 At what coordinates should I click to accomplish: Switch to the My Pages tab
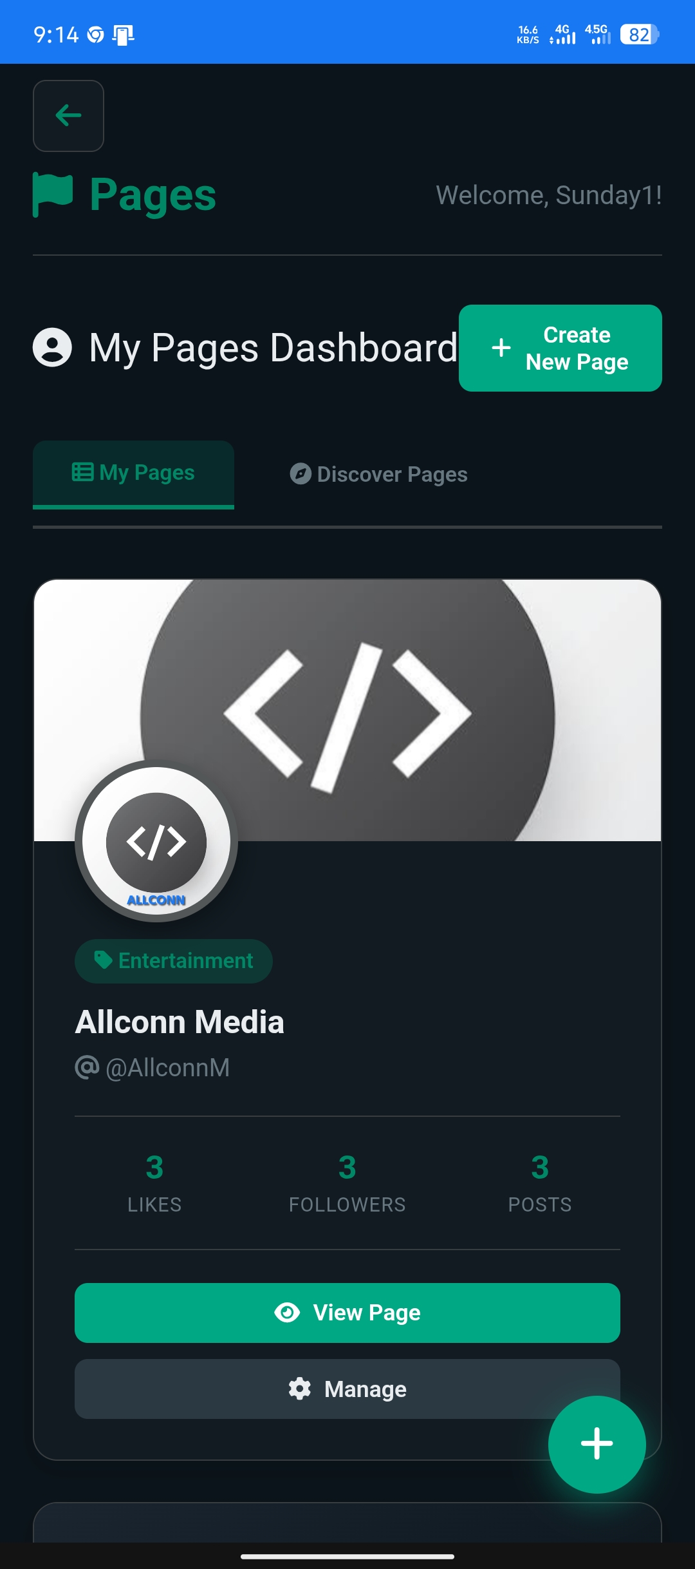134,473
